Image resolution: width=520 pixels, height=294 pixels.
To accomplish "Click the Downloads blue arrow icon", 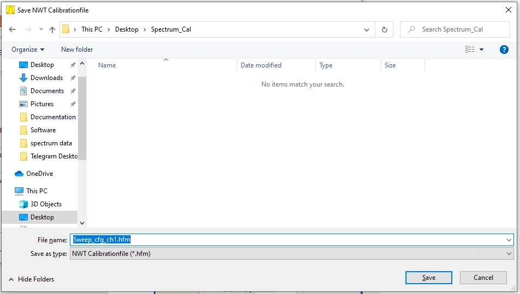I will pos(23,78).
